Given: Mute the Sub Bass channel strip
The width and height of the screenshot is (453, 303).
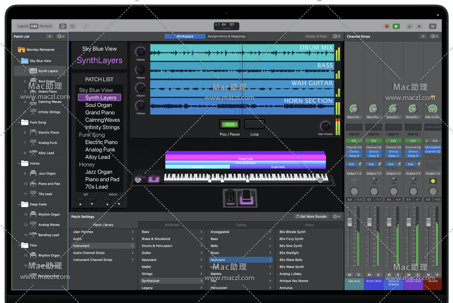Looking at the screenshot, I should [x=350, y=275].
